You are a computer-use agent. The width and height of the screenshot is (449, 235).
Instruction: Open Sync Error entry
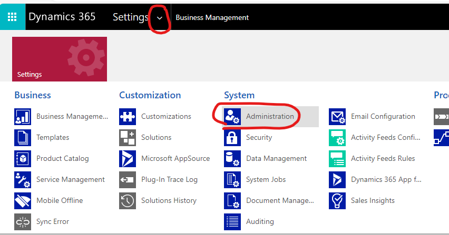53,221
